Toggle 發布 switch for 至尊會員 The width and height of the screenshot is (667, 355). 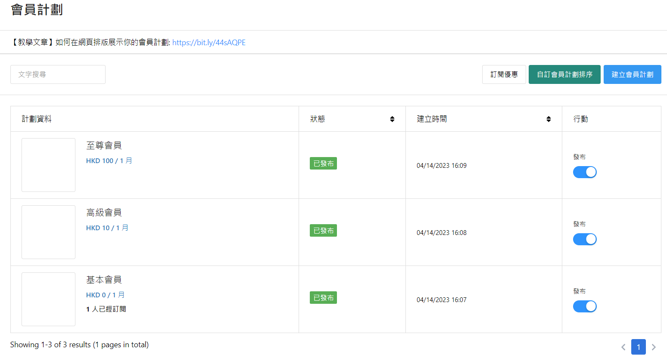[585, 172]
